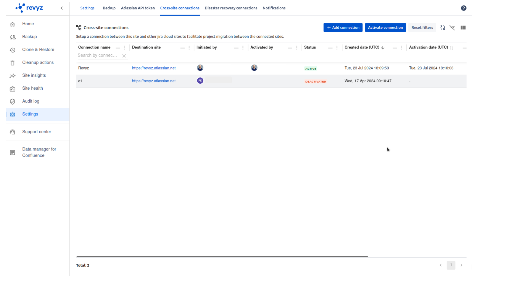Open Clone & Restore section
514x284 pixels.
38,50
